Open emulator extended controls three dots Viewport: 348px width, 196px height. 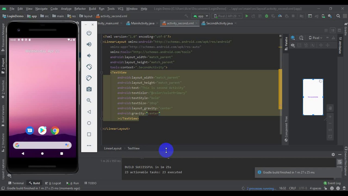point(89,146)
